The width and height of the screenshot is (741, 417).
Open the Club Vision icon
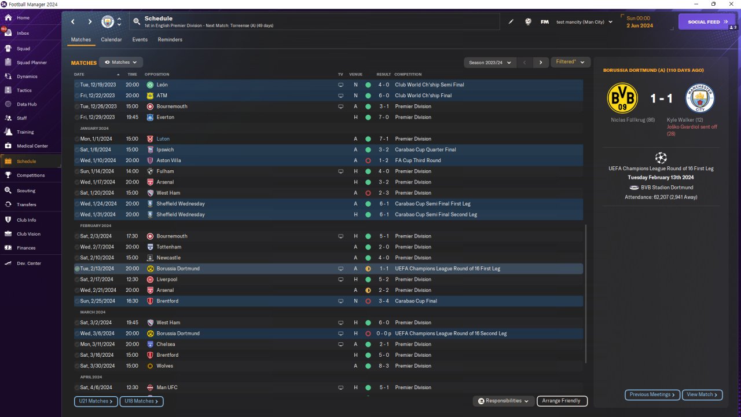[x=8, y=234]
